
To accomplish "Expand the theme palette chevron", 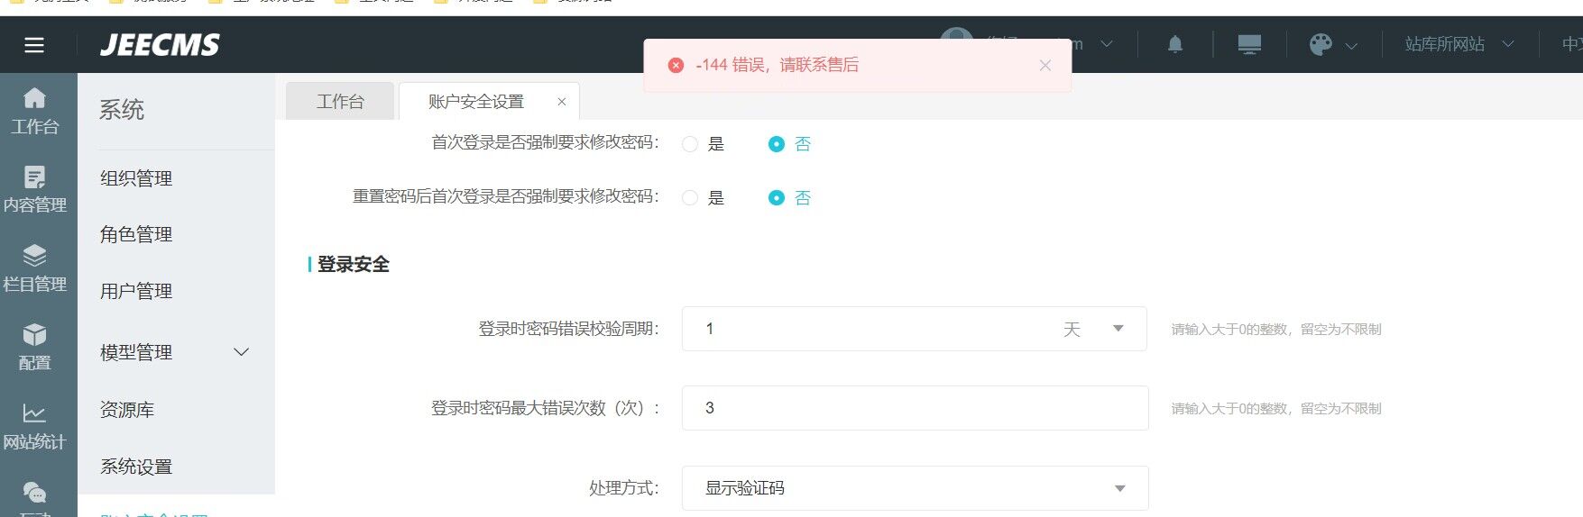I will 1351,45.
